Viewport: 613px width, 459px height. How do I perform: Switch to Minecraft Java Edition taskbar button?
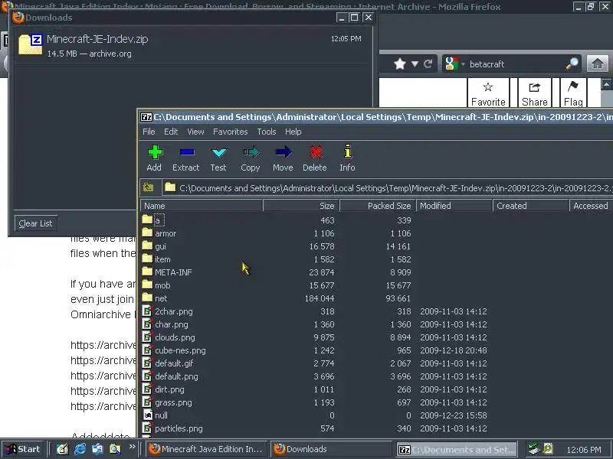coord(206,449)
